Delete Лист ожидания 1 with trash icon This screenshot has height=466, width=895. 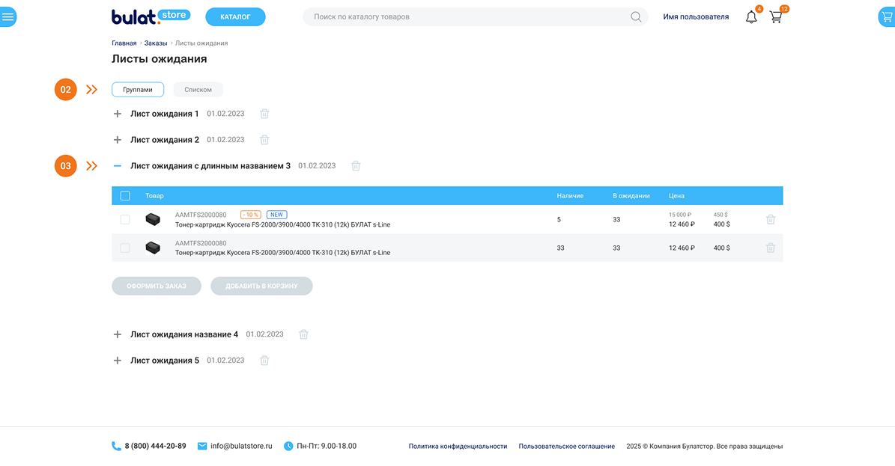tap(264, 114)
